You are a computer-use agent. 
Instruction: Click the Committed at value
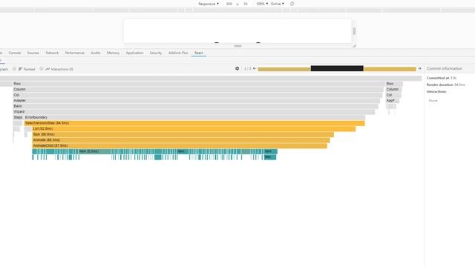[x=453, y=78]
